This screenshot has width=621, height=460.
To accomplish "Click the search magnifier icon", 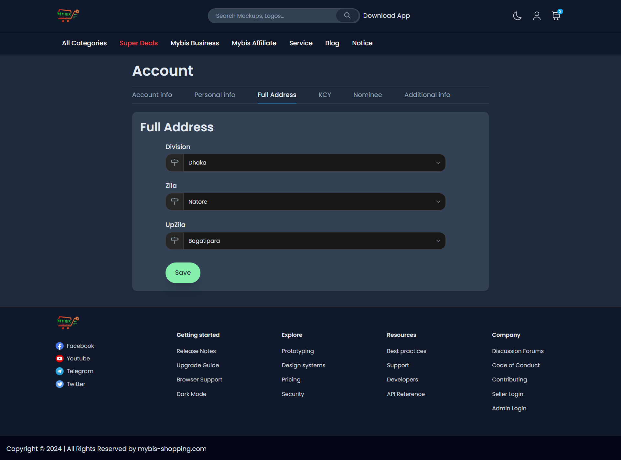I will click(x=347, y=16).
